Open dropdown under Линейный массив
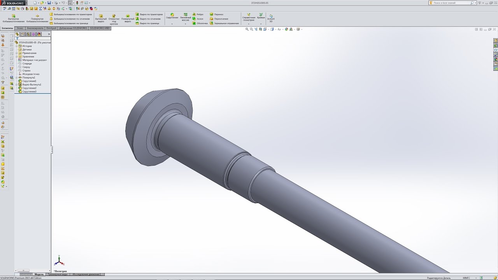498x280 pixels. (186, 24)
